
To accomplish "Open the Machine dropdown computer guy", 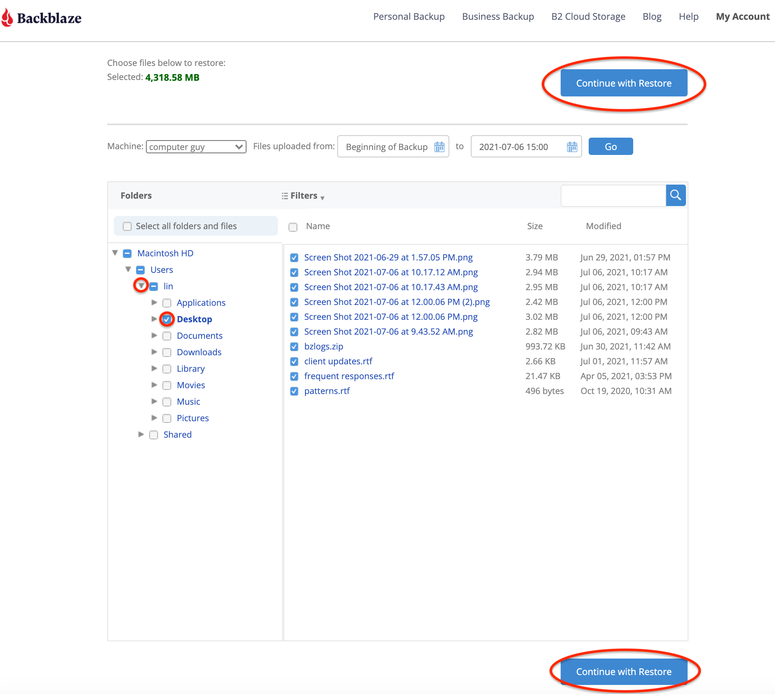I will tap(196, 147).
